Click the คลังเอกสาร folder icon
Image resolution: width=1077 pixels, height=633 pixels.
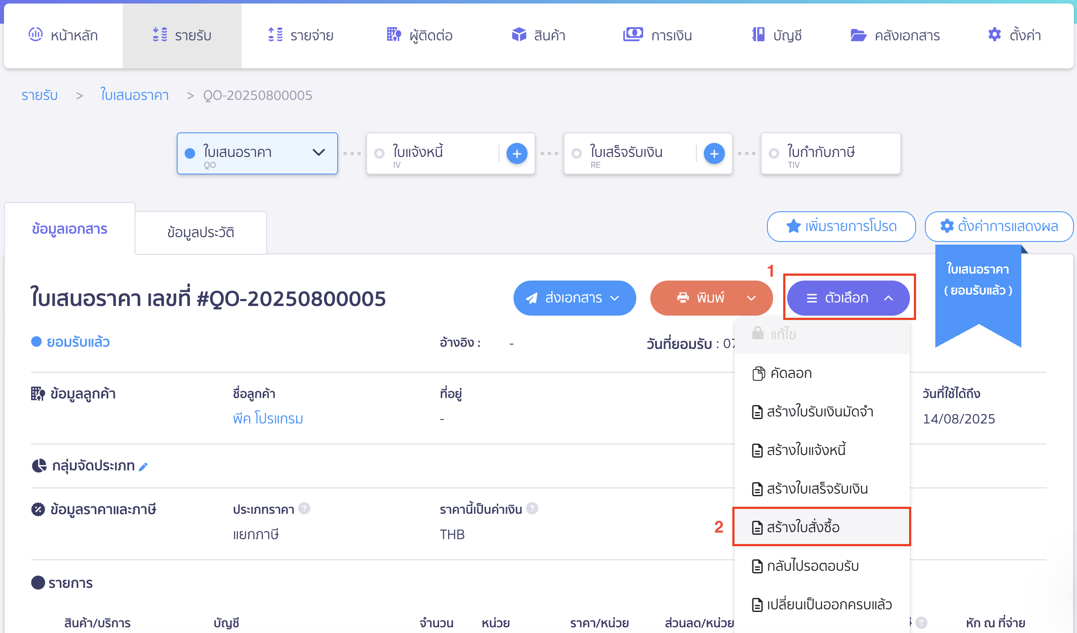point(858,35)
